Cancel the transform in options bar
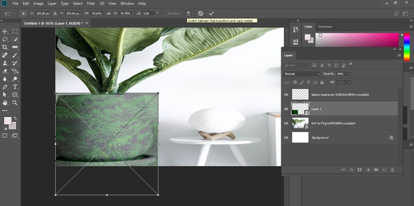The height and width of the screenshot is (206, 414). tap(201, 14)
